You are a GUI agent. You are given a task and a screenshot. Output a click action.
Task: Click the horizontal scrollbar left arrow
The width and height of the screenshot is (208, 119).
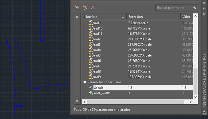[x=85, y=102]
